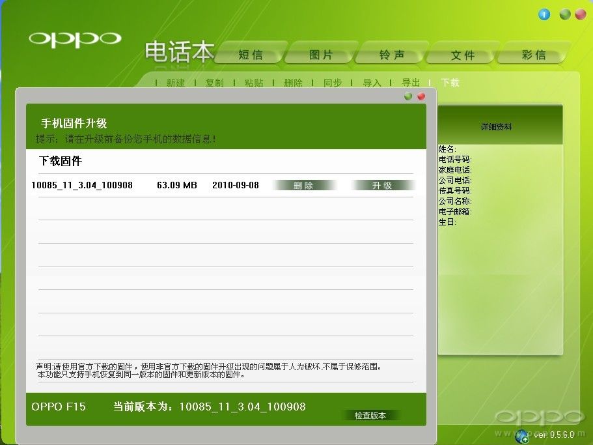Viewport: 593px width, 445px height.
Task: Click 同步 in the toolbar
Action: pyautogui.click(x=333, y=83)
